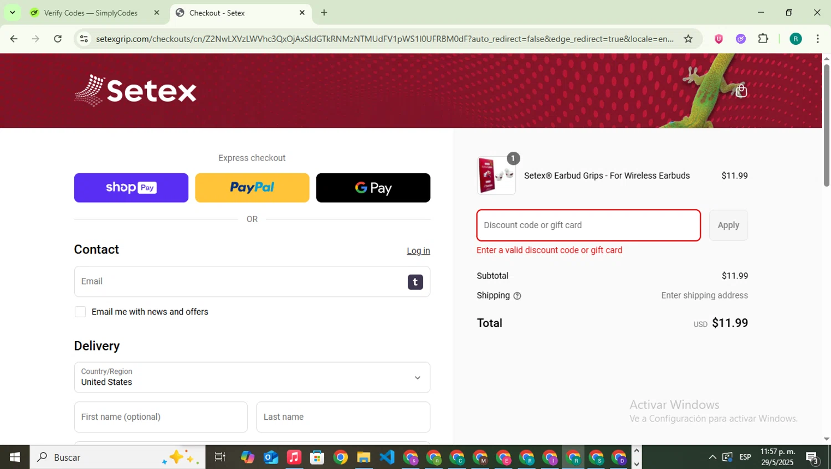The height and width of the screenshot is (469, 831).
Task: Reload the checkout page
Action: 58,39
